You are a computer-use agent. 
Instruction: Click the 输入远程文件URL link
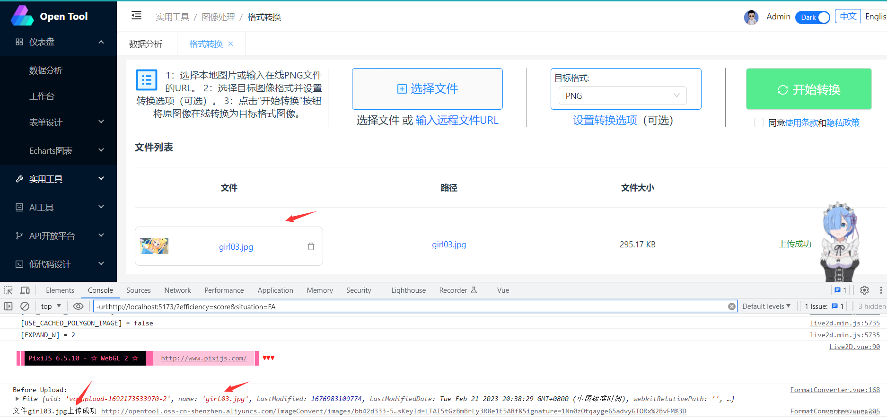pos(457,120)
